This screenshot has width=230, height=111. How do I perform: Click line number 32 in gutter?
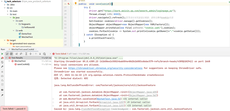point(65,24)
